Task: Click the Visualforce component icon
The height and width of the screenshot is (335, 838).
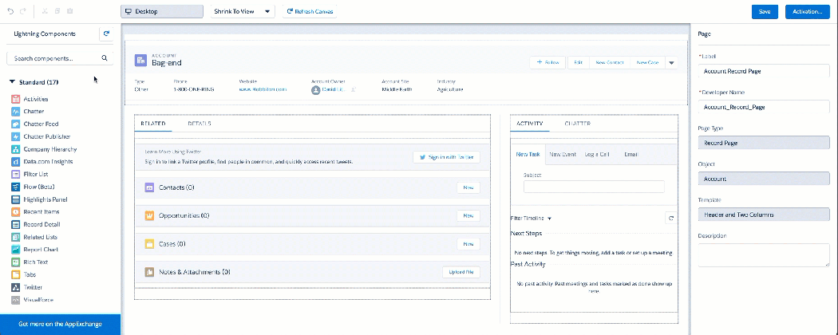Action: click(x=15, y=300)
